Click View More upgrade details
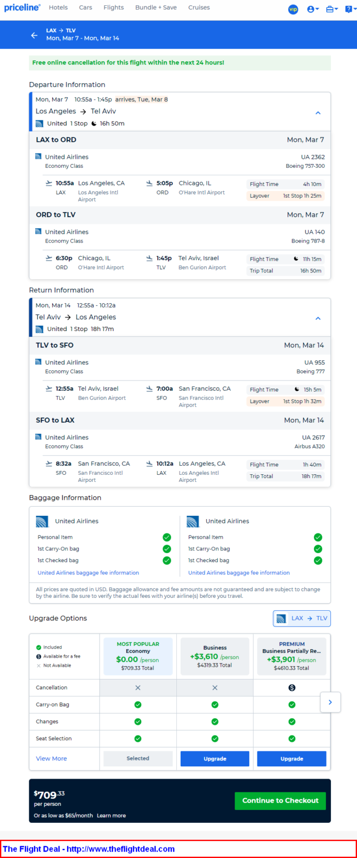The image size is (357, 858). [x=52, y=759]
